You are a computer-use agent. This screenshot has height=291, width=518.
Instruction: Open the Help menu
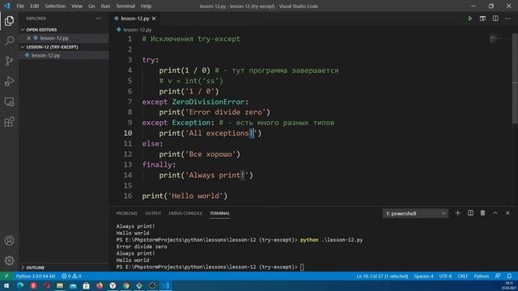tap(146, 6)
